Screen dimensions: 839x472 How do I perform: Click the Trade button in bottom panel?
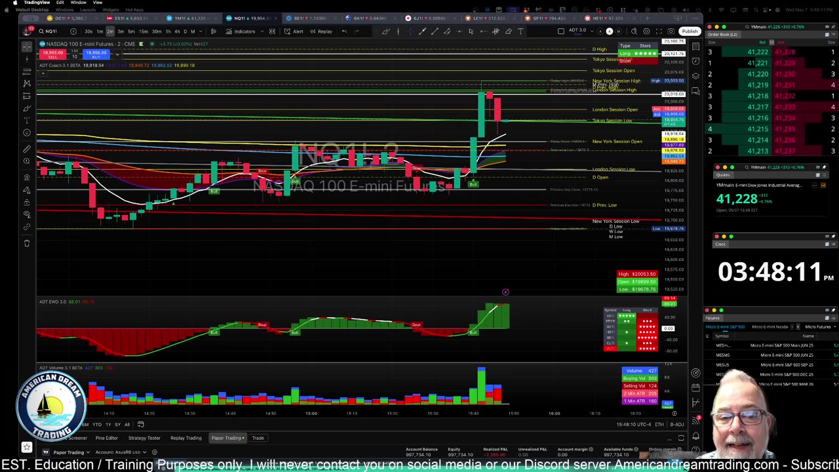pos(258,438)
